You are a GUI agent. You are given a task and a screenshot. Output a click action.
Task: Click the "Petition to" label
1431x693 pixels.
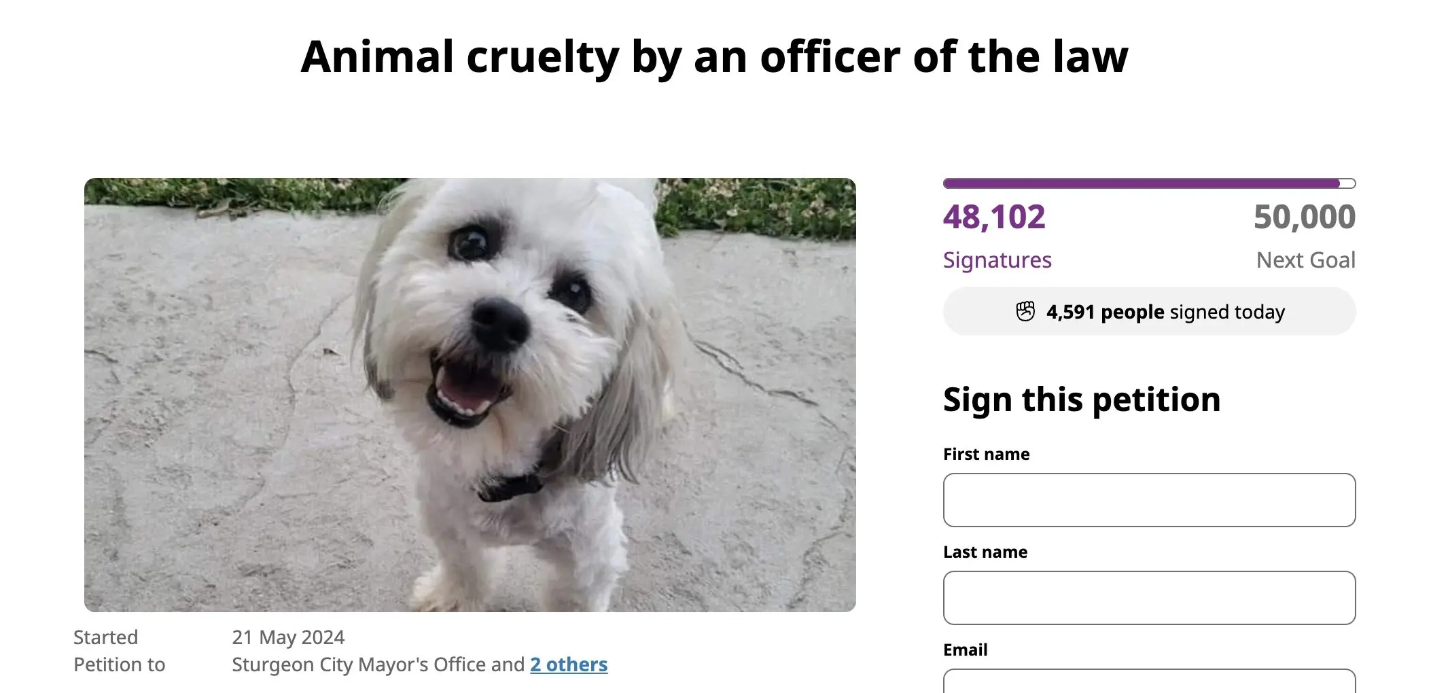[x=119, y=664]
